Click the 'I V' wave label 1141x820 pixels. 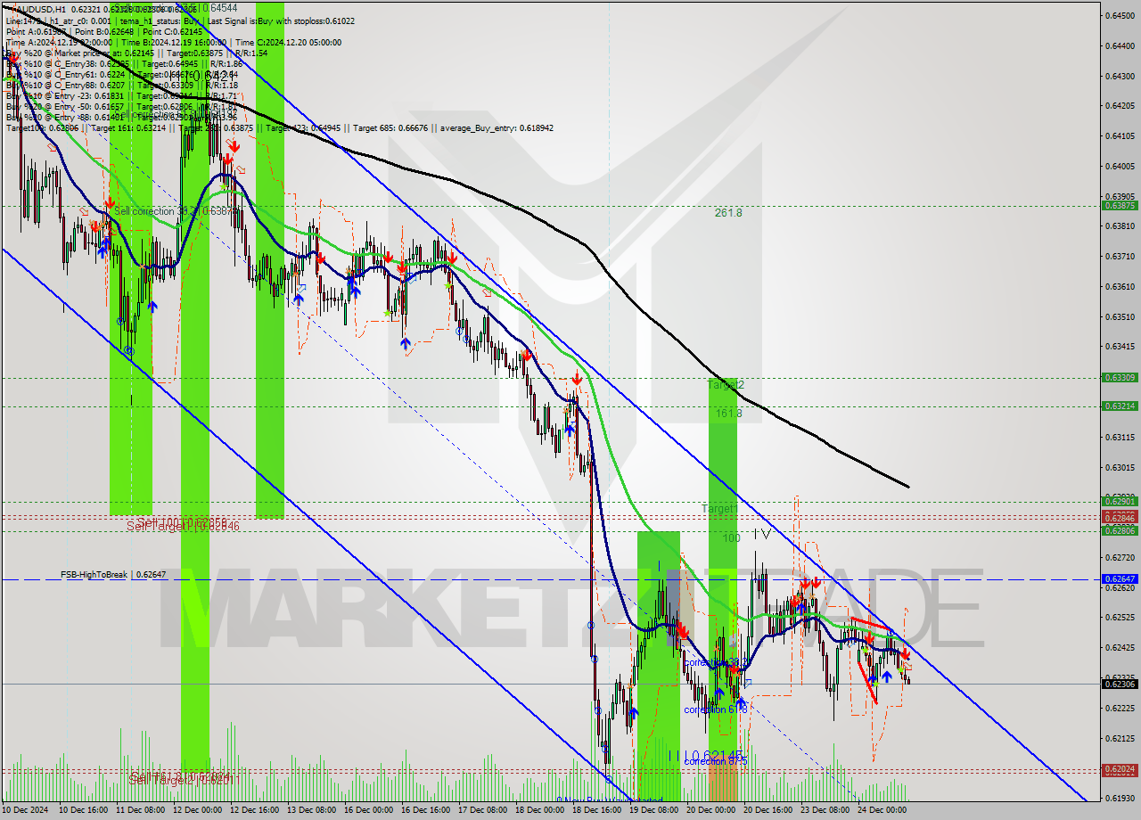pyautogui.click(x=761, y=534)
